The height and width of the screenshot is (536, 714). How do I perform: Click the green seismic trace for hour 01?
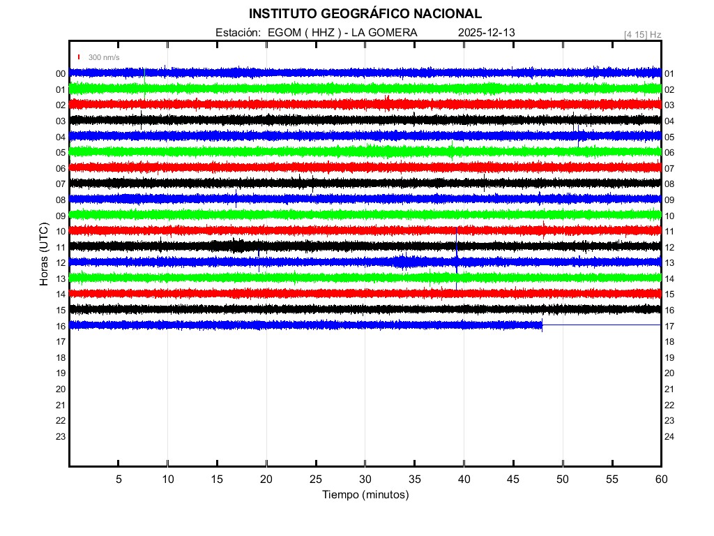coord(279,89)
